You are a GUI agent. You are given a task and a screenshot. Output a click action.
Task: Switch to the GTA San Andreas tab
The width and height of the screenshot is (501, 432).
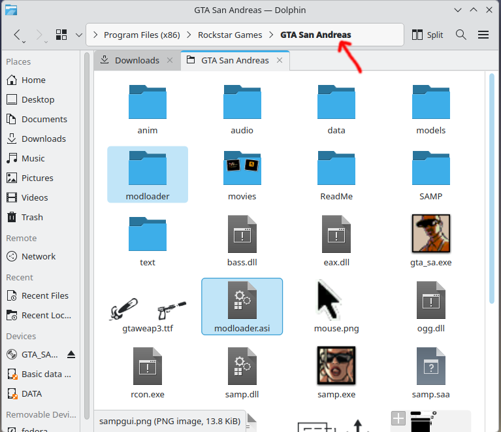point(235,60)
